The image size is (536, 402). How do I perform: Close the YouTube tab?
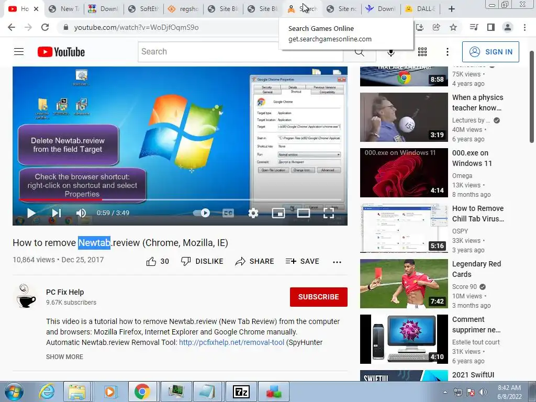[x=36, y=9]
